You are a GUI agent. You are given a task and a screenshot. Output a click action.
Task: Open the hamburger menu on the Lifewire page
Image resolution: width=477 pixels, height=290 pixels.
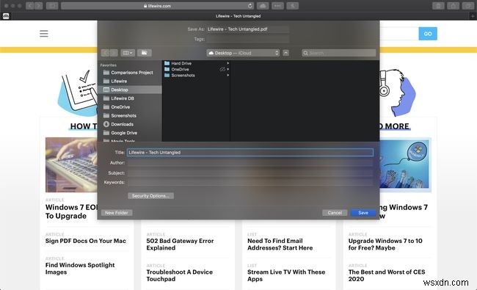pos(44,34)
